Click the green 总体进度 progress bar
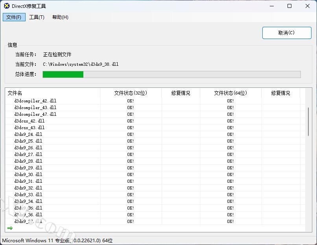 (171, 74)
